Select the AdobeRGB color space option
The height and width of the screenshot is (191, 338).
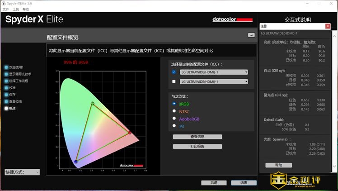tap(174, 119)
